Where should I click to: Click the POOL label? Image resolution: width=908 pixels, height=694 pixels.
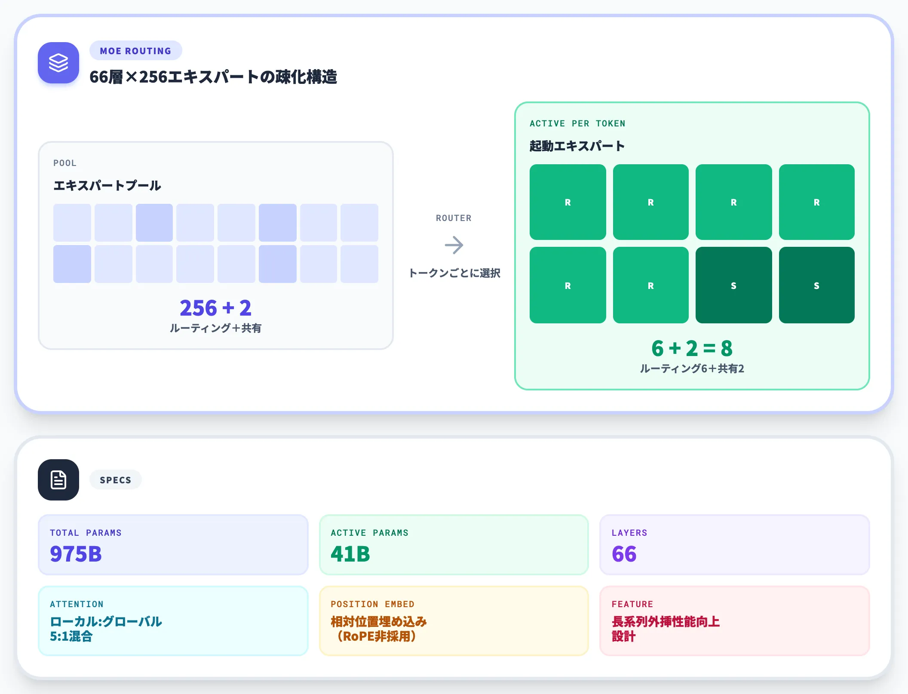click(65, 163)
